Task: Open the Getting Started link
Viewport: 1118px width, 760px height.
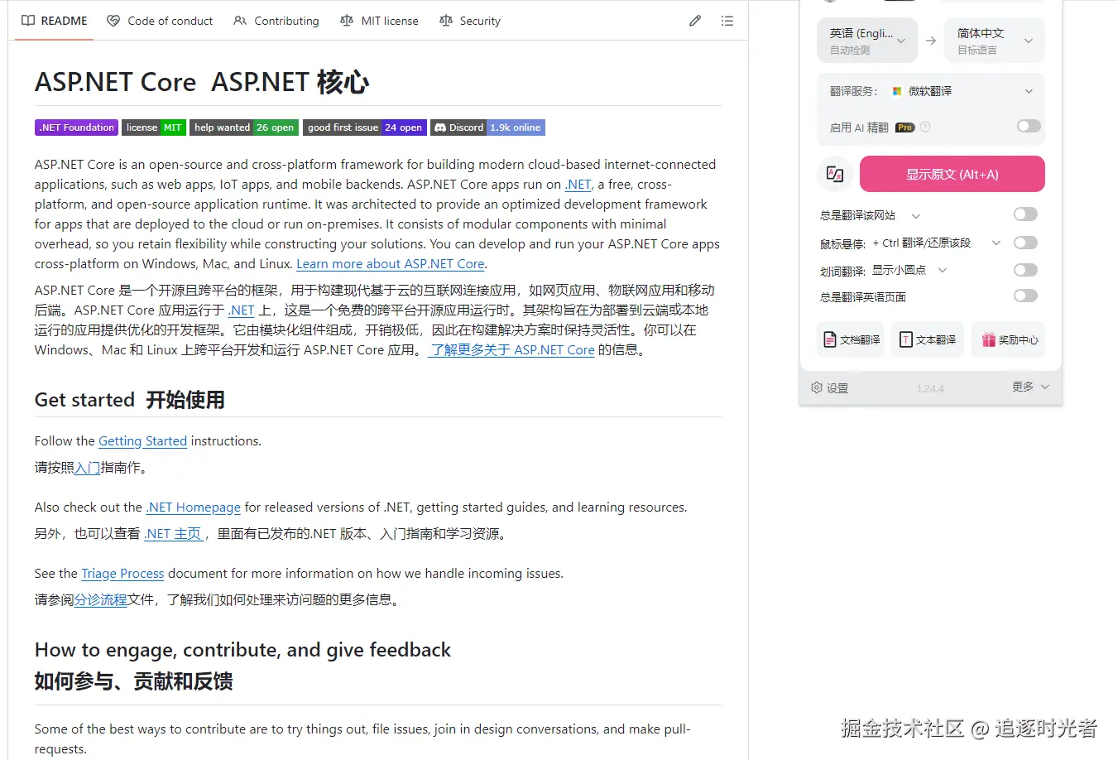Action: click(142, 441)
